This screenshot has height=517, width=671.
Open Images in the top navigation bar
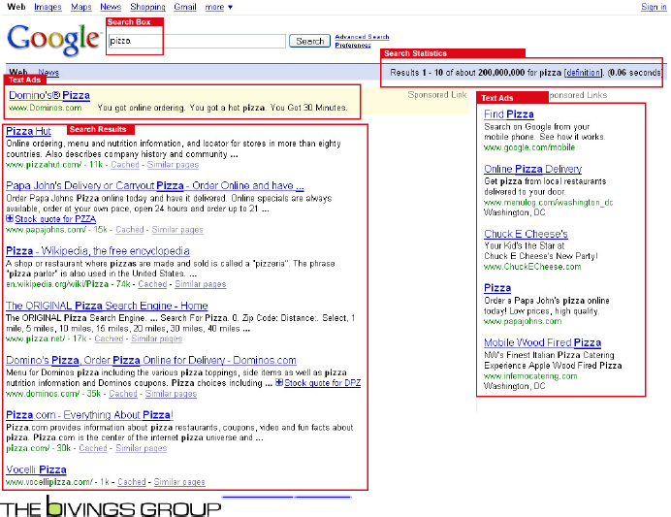[x=48, y=7]
